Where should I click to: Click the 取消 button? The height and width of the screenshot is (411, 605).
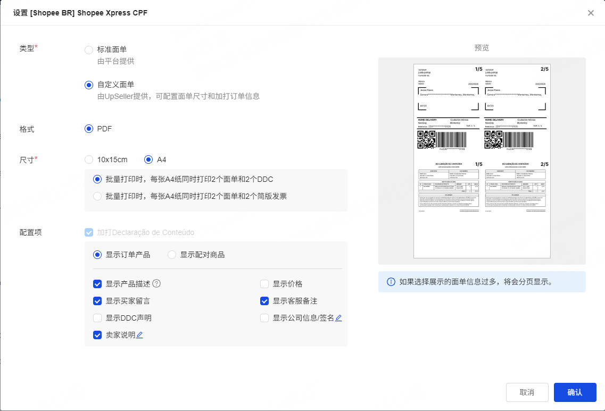527,392
